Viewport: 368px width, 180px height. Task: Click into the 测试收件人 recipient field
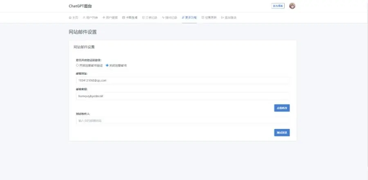pyautogui.click(x=182, y=121)
